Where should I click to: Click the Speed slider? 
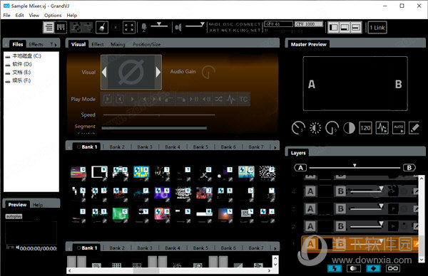pyautogui.click(x=159, y=115)
